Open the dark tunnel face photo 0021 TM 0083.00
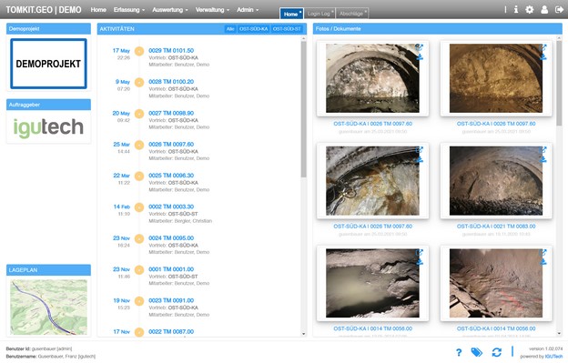 (496, 181)
